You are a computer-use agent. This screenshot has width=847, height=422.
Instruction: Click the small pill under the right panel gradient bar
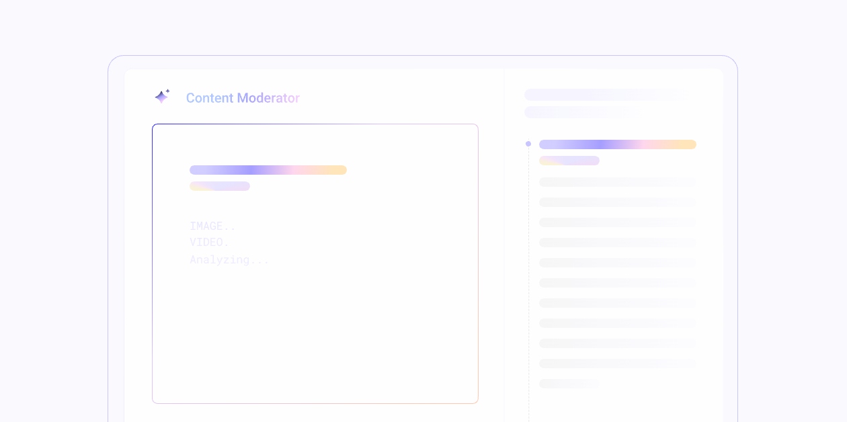[569, 161]
